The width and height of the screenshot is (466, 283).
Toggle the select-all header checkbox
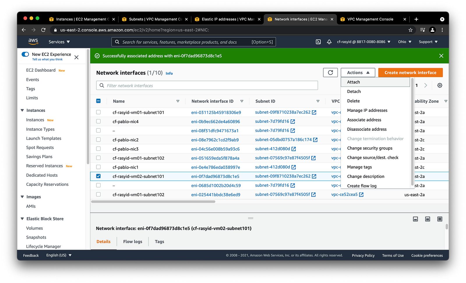point(98,101)
